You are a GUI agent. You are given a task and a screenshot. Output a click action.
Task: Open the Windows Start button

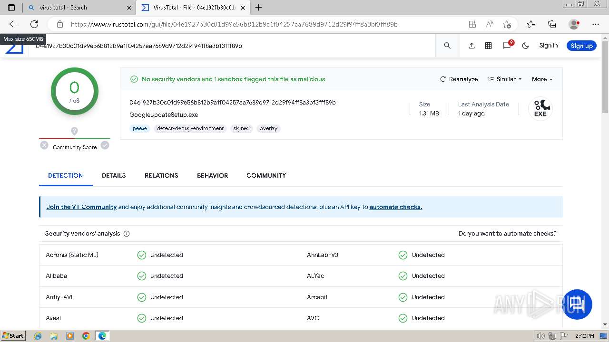point(13,336)
